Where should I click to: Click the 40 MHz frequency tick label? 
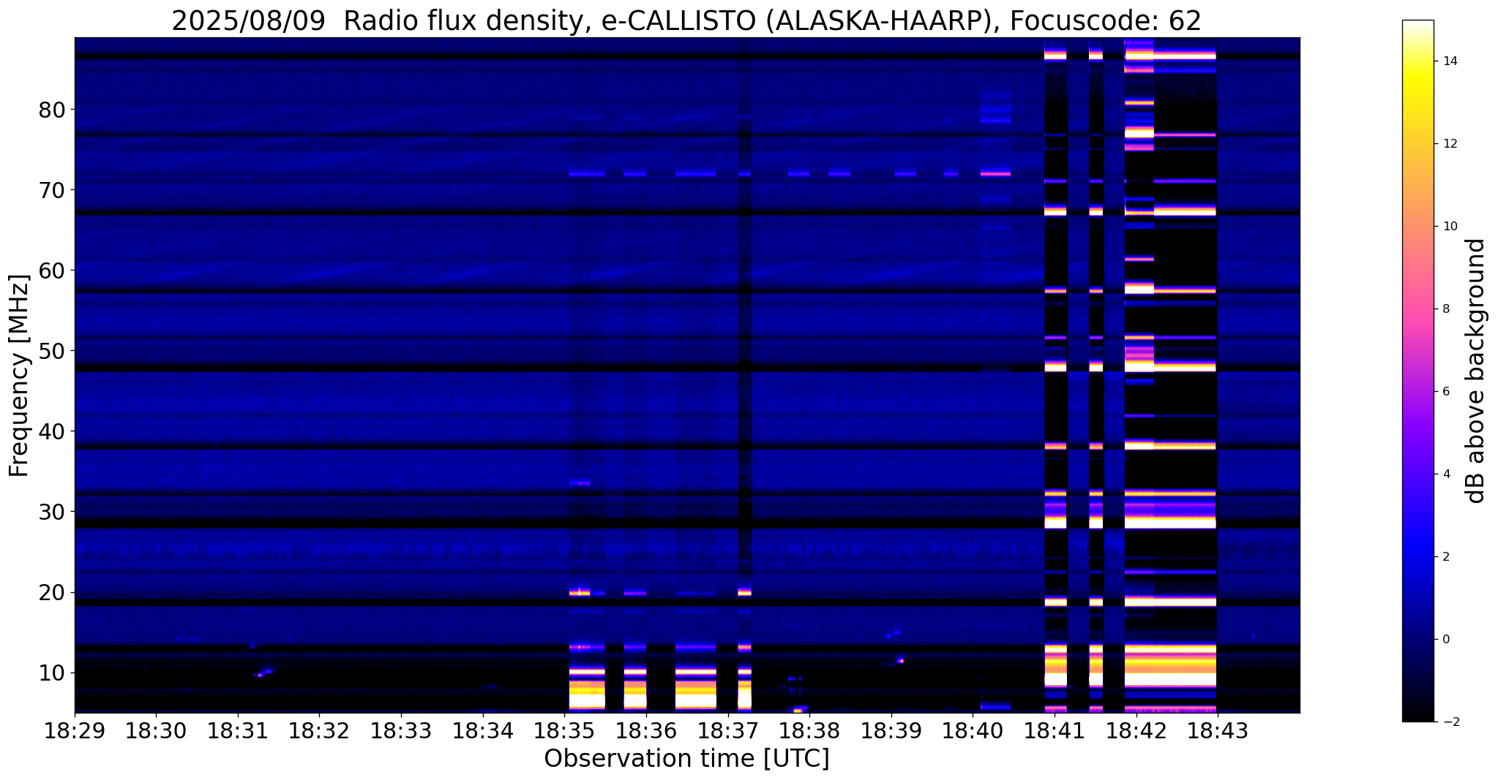tap(51, 431)
